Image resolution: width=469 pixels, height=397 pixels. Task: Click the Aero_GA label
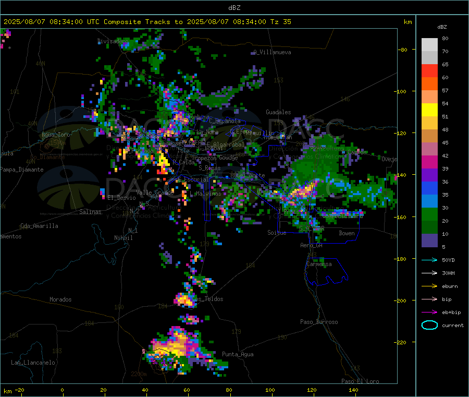[311, 245]
